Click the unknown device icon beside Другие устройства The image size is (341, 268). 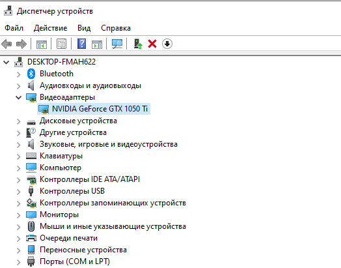[31, 132]
